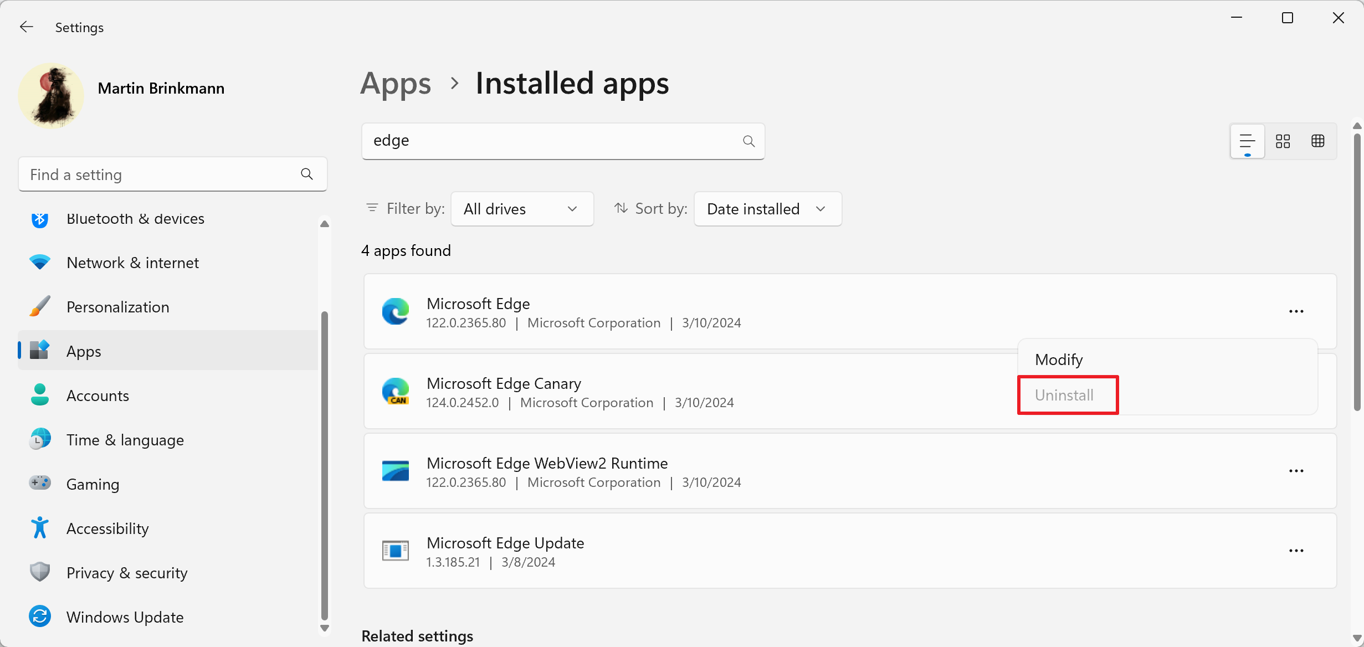The image size is (1364, 647).
Task: Open more options for Microsoft Edge Update
Action: click(1296, 551)
